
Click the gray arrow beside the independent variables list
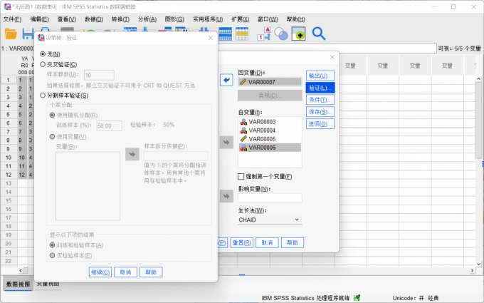[x=226, y=143]
